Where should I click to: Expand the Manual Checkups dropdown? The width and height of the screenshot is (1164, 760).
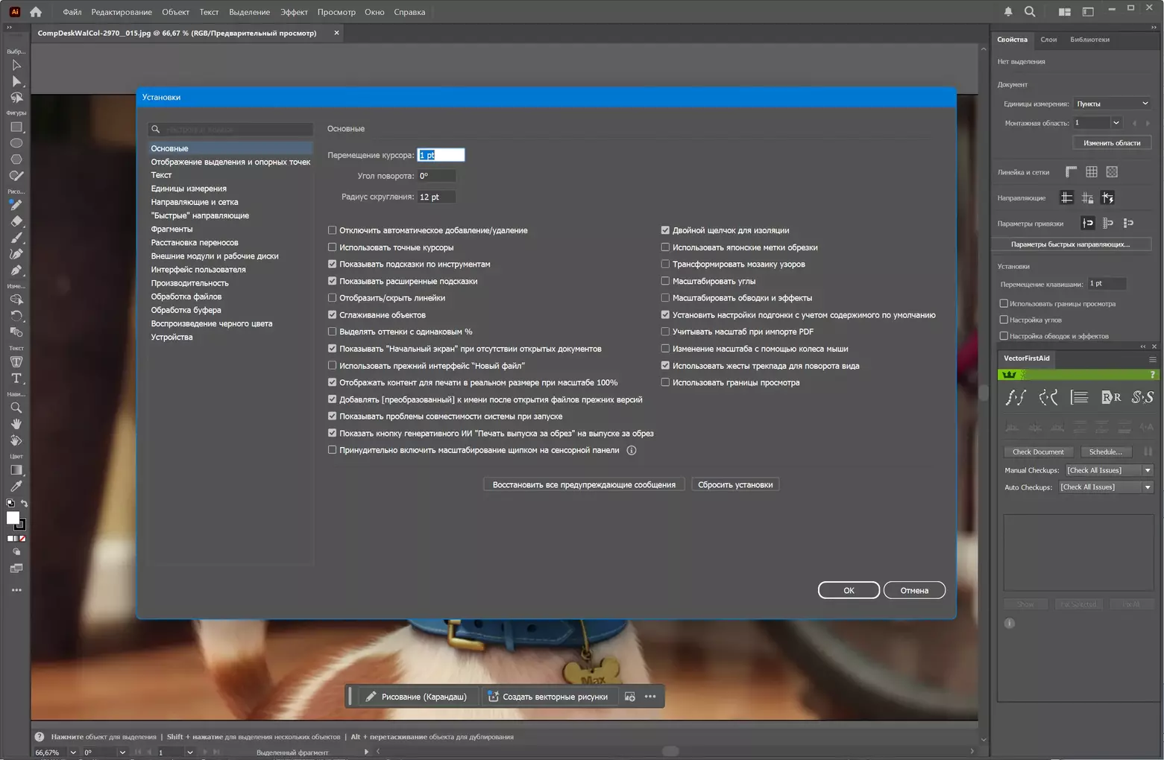(1108, 470)
